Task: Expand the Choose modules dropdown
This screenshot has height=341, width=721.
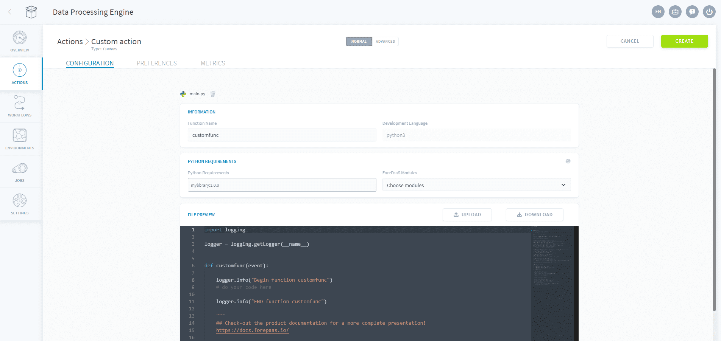Action: 477,185
